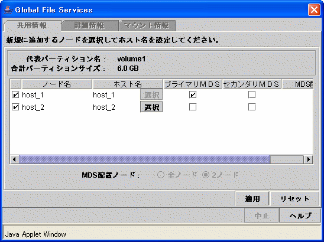Click the right scroll arrow of the table
324x242 pixels.
coord(308,159)
